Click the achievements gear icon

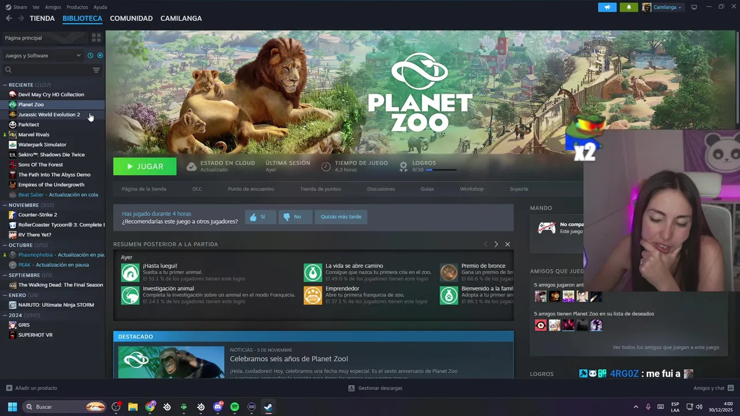404,166
